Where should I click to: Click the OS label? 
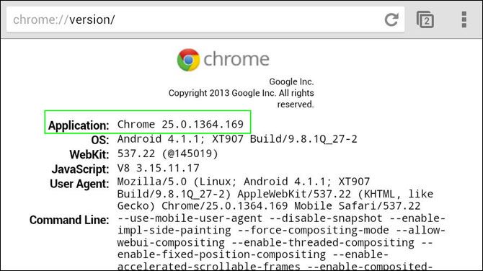[100, 140]
